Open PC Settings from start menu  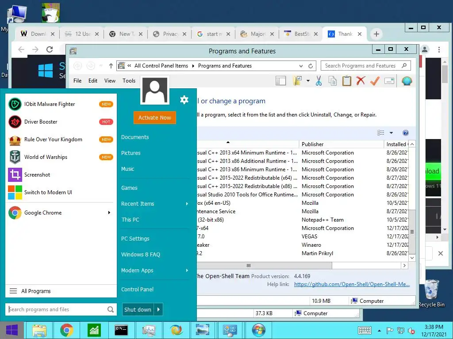pos(135,239)
